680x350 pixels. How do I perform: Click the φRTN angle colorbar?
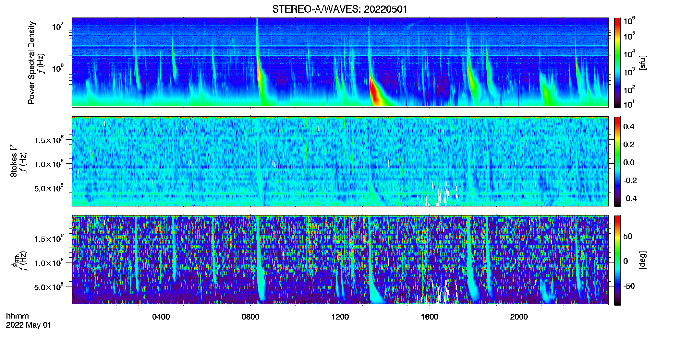(617, 260)
